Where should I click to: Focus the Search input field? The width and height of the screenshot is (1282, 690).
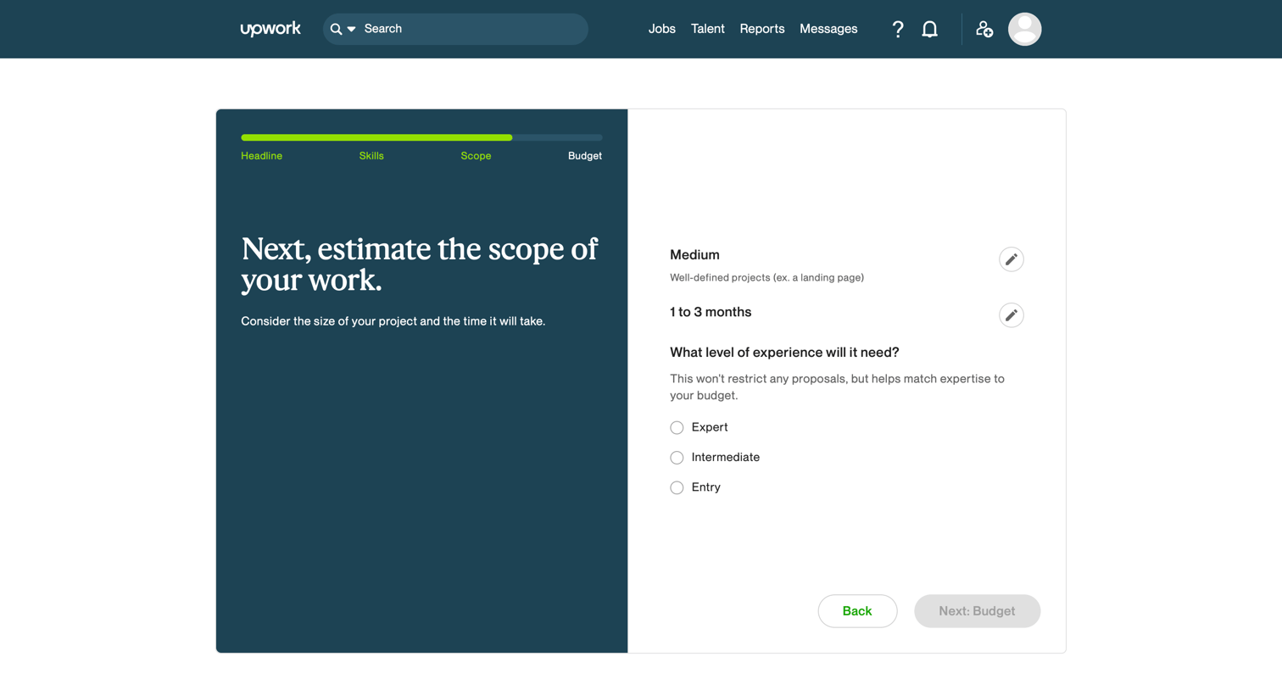455,29
